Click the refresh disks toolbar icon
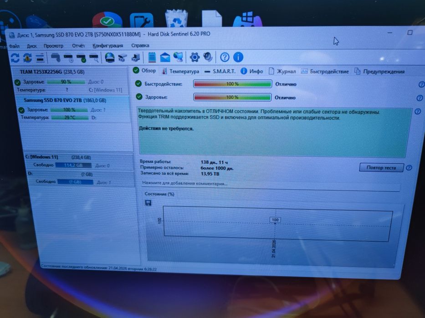This screenshot has width=425, height=318. [x=15, y=57]
